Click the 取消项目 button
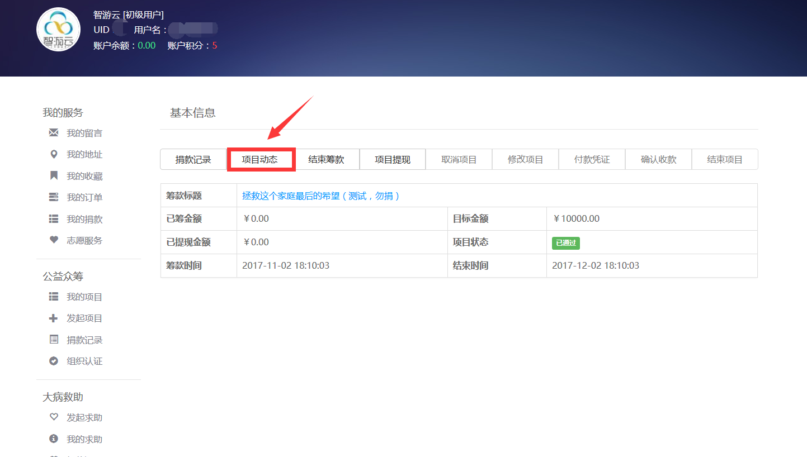 (x=459, y=159)
